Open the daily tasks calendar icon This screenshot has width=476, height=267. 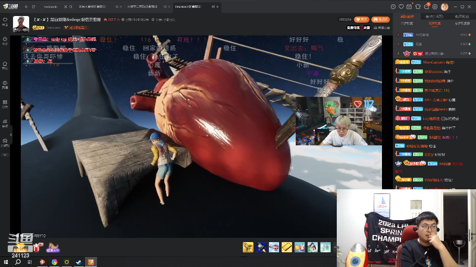(x=409, y=7)
